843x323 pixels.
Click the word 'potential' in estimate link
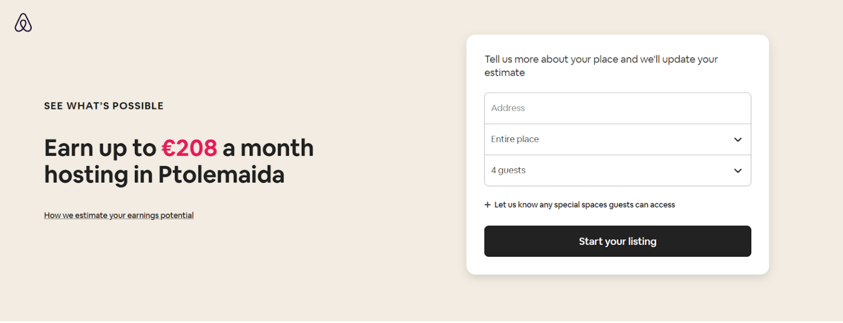point(176,216)
